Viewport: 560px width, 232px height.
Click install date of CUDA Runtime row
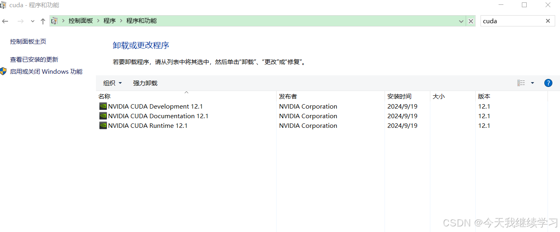(402, 125)
